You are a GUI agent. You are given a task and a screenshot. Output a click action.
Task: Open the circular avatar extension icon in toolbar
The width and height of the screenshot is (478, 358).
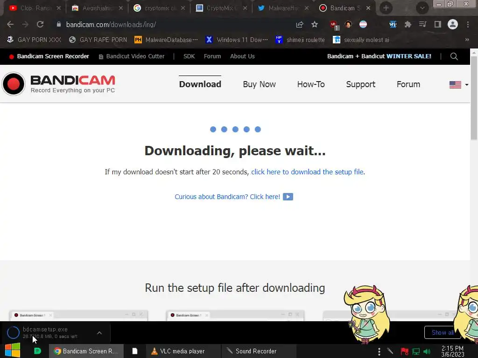(x=348, y=24)
